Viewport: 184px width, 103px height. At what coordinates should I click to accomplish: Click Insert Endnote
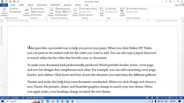(x=37, y=9)
